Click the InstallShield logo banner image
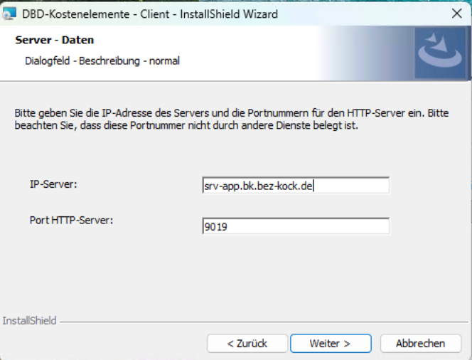This screenshot has width=472, height=360. (x=440, y=53)
